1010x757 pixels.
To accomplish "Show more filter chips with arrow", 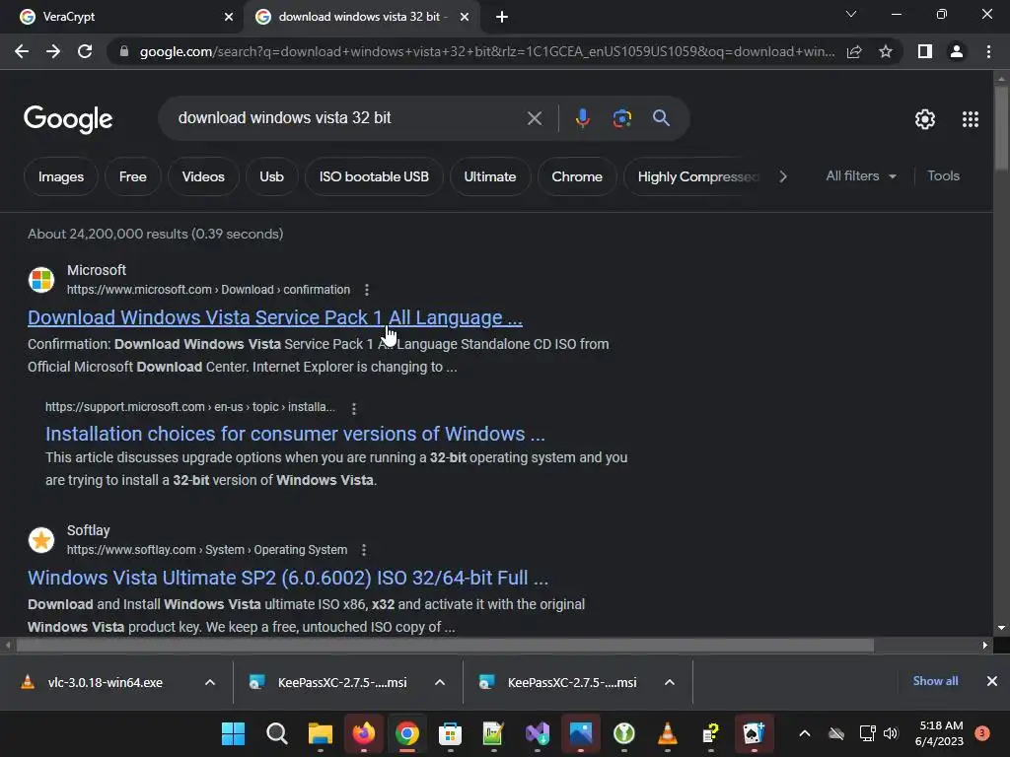I will pos(782,176).
